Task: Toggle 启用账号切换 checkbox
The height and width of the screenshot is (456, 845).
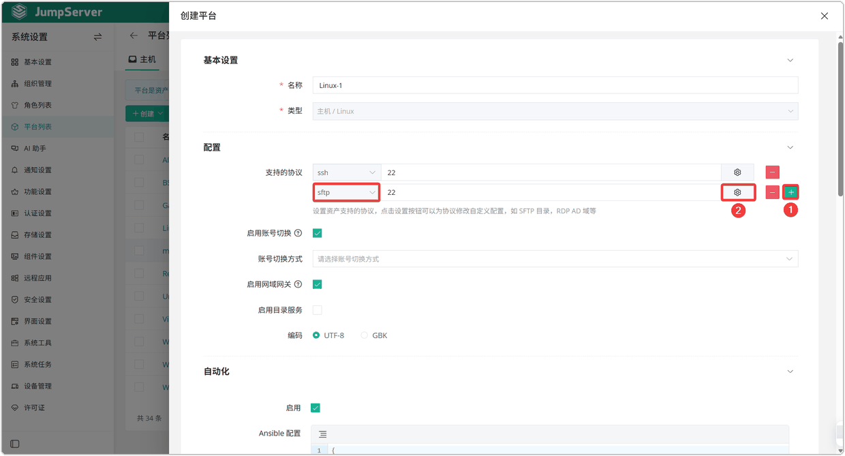Action: click(317, 233)
